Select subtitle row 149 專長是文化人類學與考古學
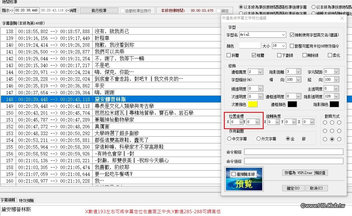This screenshot has height=216, width=352. click(111, 106)
